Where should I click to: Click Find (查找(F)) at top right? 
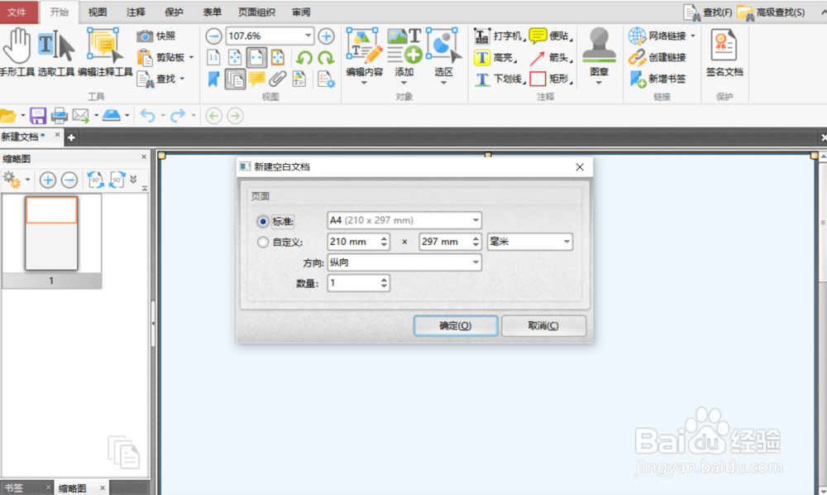(x=708, y=12)
